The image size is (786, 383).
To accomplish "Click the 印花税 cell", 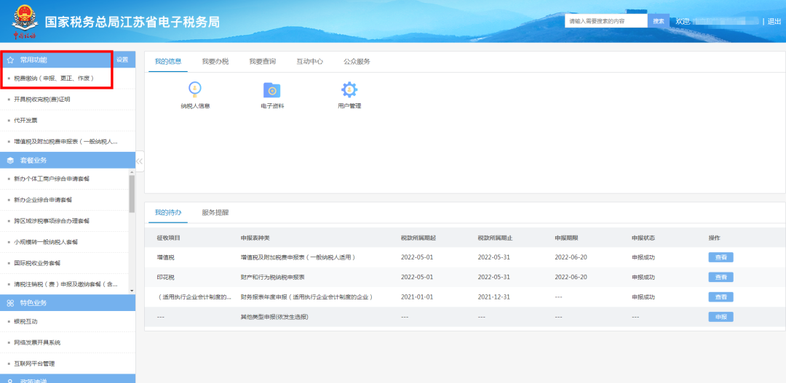I will pos(165,277).
